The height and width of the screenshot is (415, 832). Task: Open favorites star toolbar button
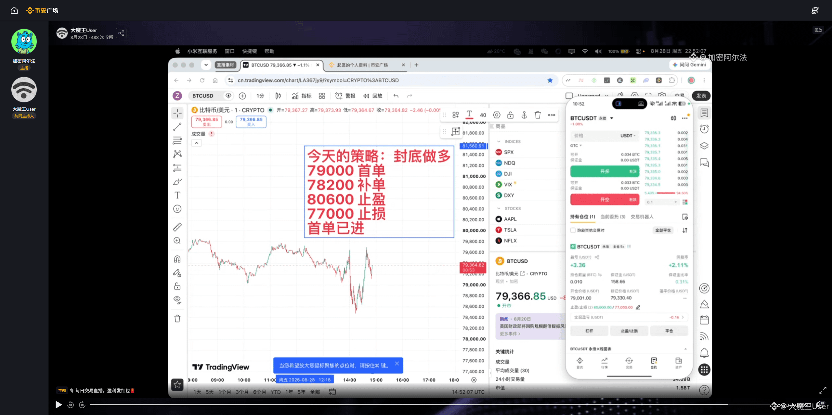(177, 384)
